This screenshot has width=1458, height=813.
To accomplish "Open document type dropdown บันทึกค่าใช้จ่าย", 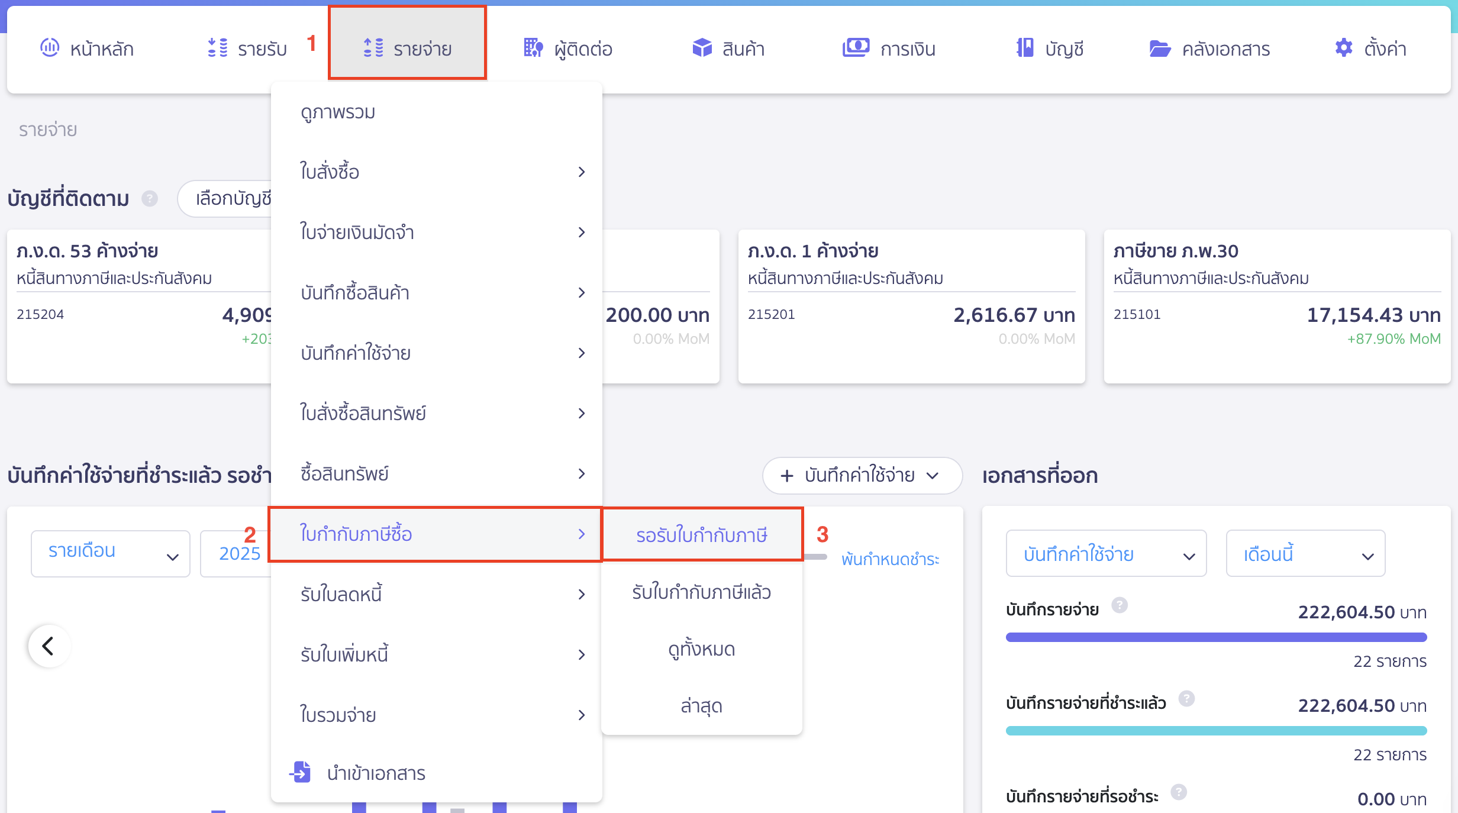I will point(1106,553).
